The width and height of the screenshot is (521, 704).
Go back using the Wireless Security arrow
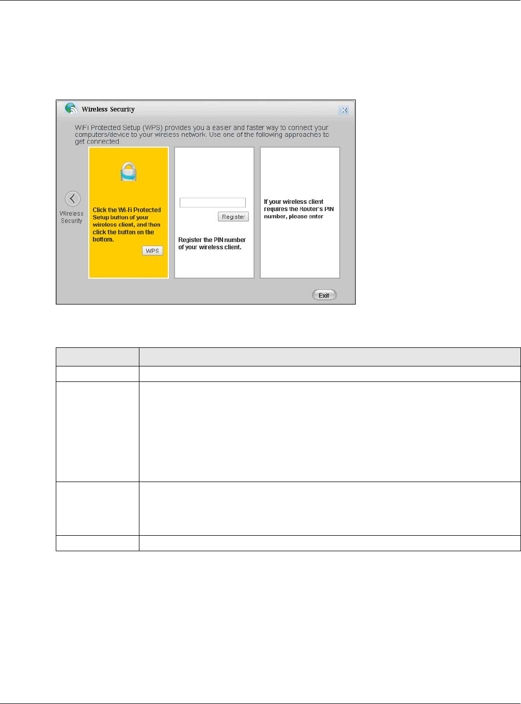[x=73, y=199]
